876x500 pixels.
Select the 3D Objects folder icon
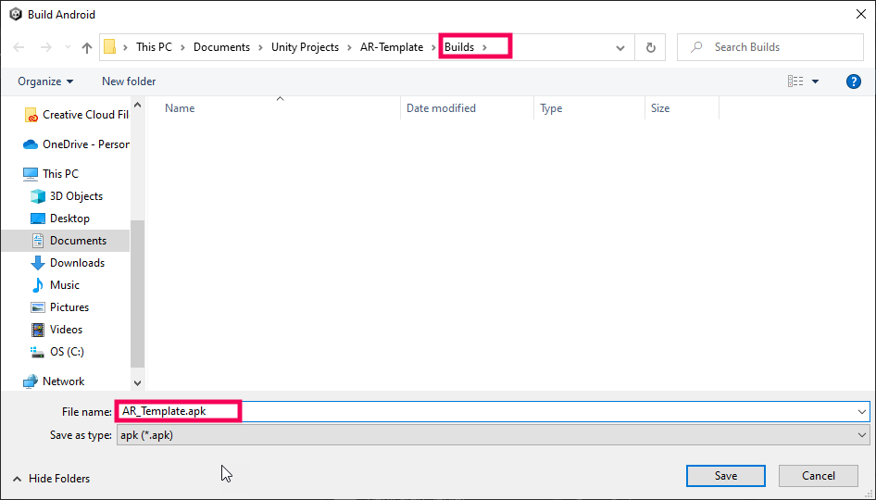tap(38, 196)
